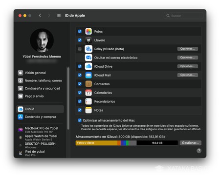The height and width of the screenshot is (176, 220).
Task: Click the iPad de yubal device icon
Action: tap(21, 153)
